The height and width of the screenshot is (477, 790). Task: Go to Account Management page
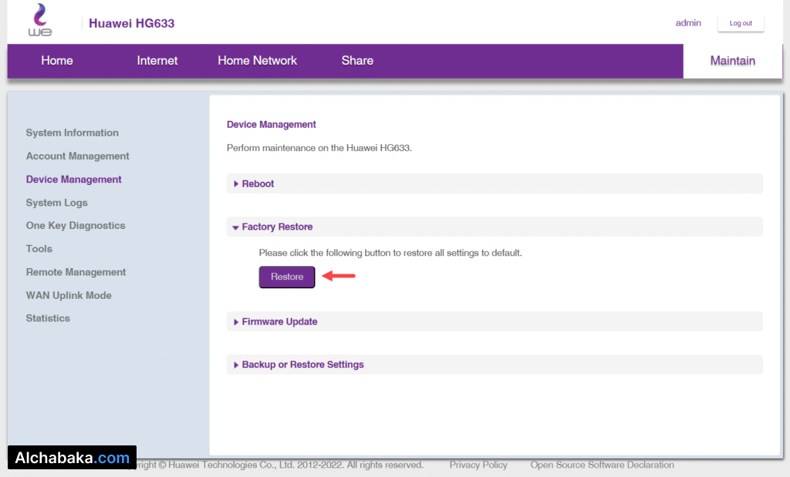click(x=77, y=156)
